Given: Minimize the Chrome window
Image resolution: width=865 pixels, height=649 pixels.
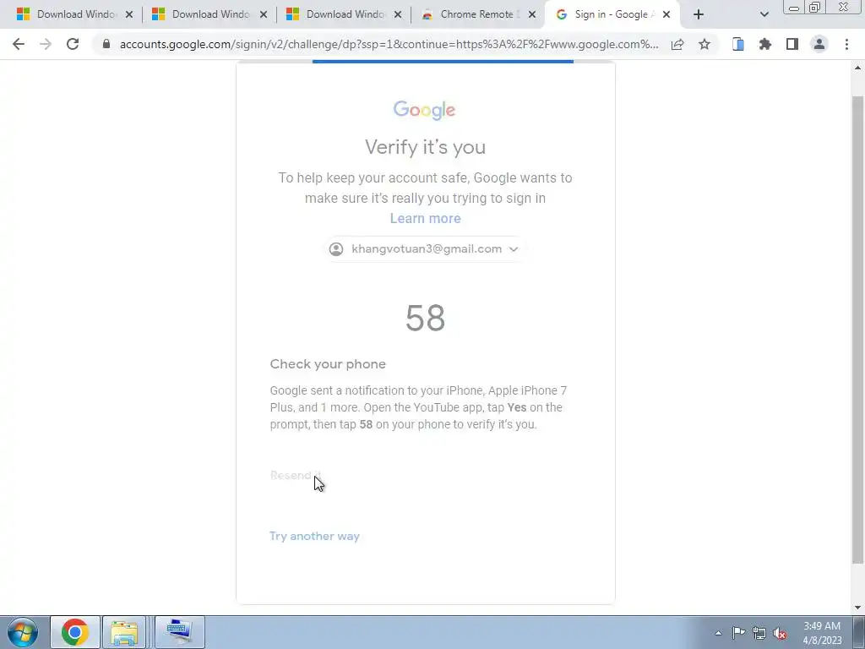Looking at the screenshot, I should [794, 8].
